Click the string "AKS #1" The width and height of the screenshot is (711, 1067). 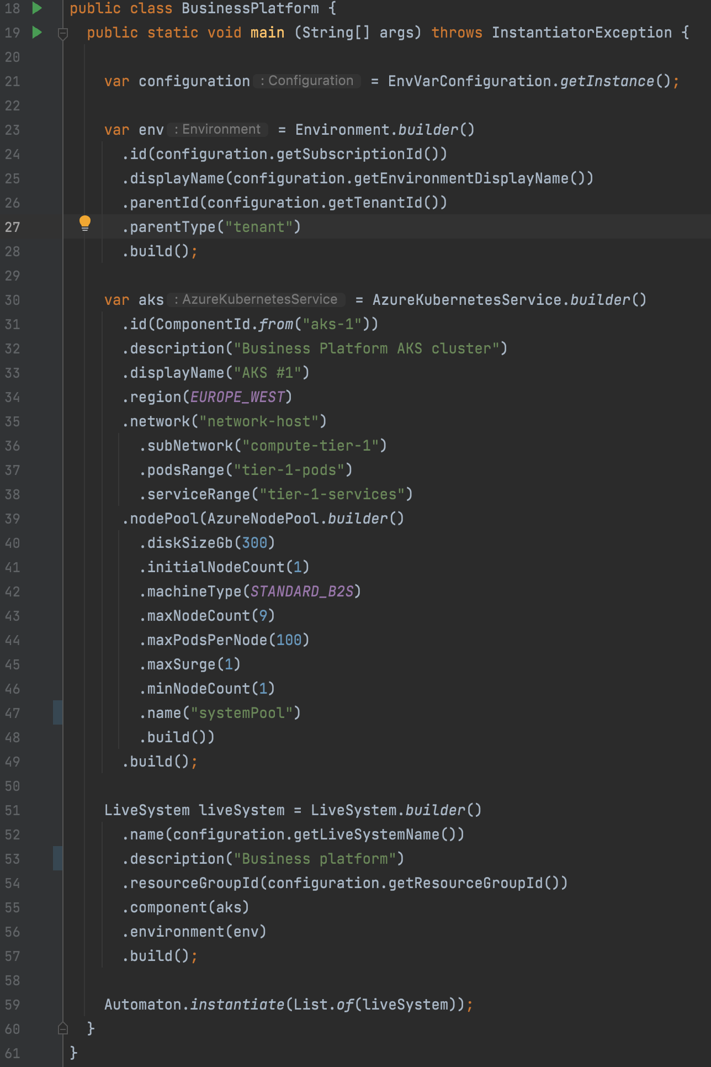268,373
